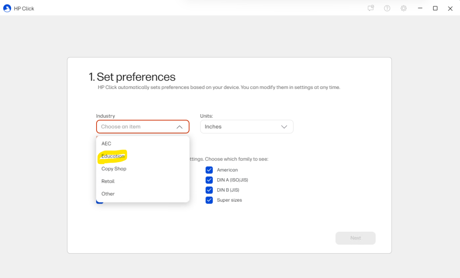Select Copy Shop from the Industry list

(142, 168)
